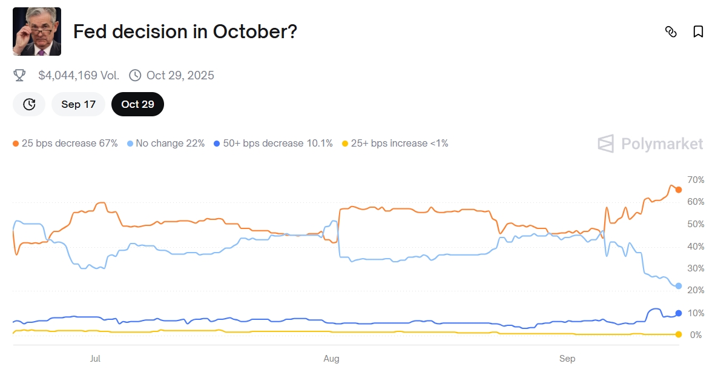Click the dark blue line endpoint marker
The image size is (718, 375).
[x=679, y=313]
